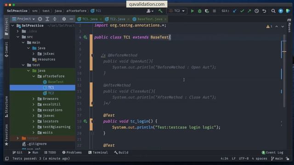The image size is (294, 165).
Task: Open the Project view selector dropdown
Action: pos(23,19)
